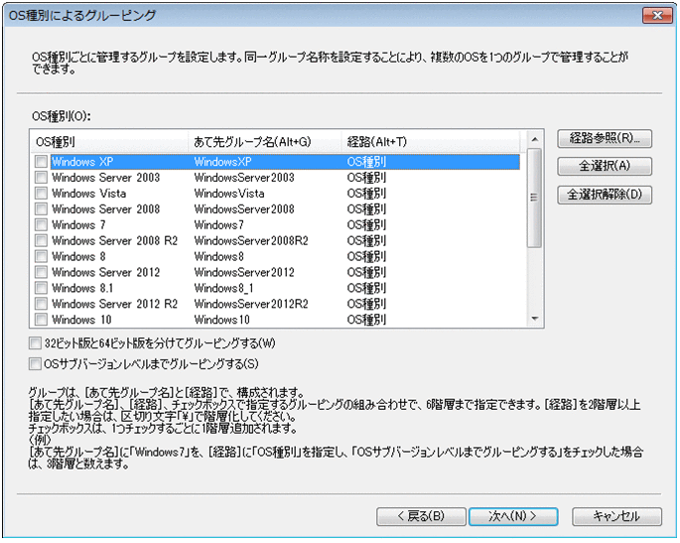Enable OSサブバージョンレベルまで grouping checkbox

coord(35,363)
